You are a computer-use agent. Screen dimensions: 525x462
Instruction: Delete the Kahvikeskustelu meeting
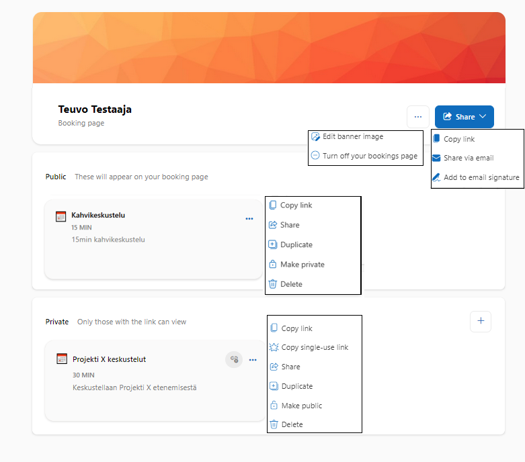tap(291, 284)
